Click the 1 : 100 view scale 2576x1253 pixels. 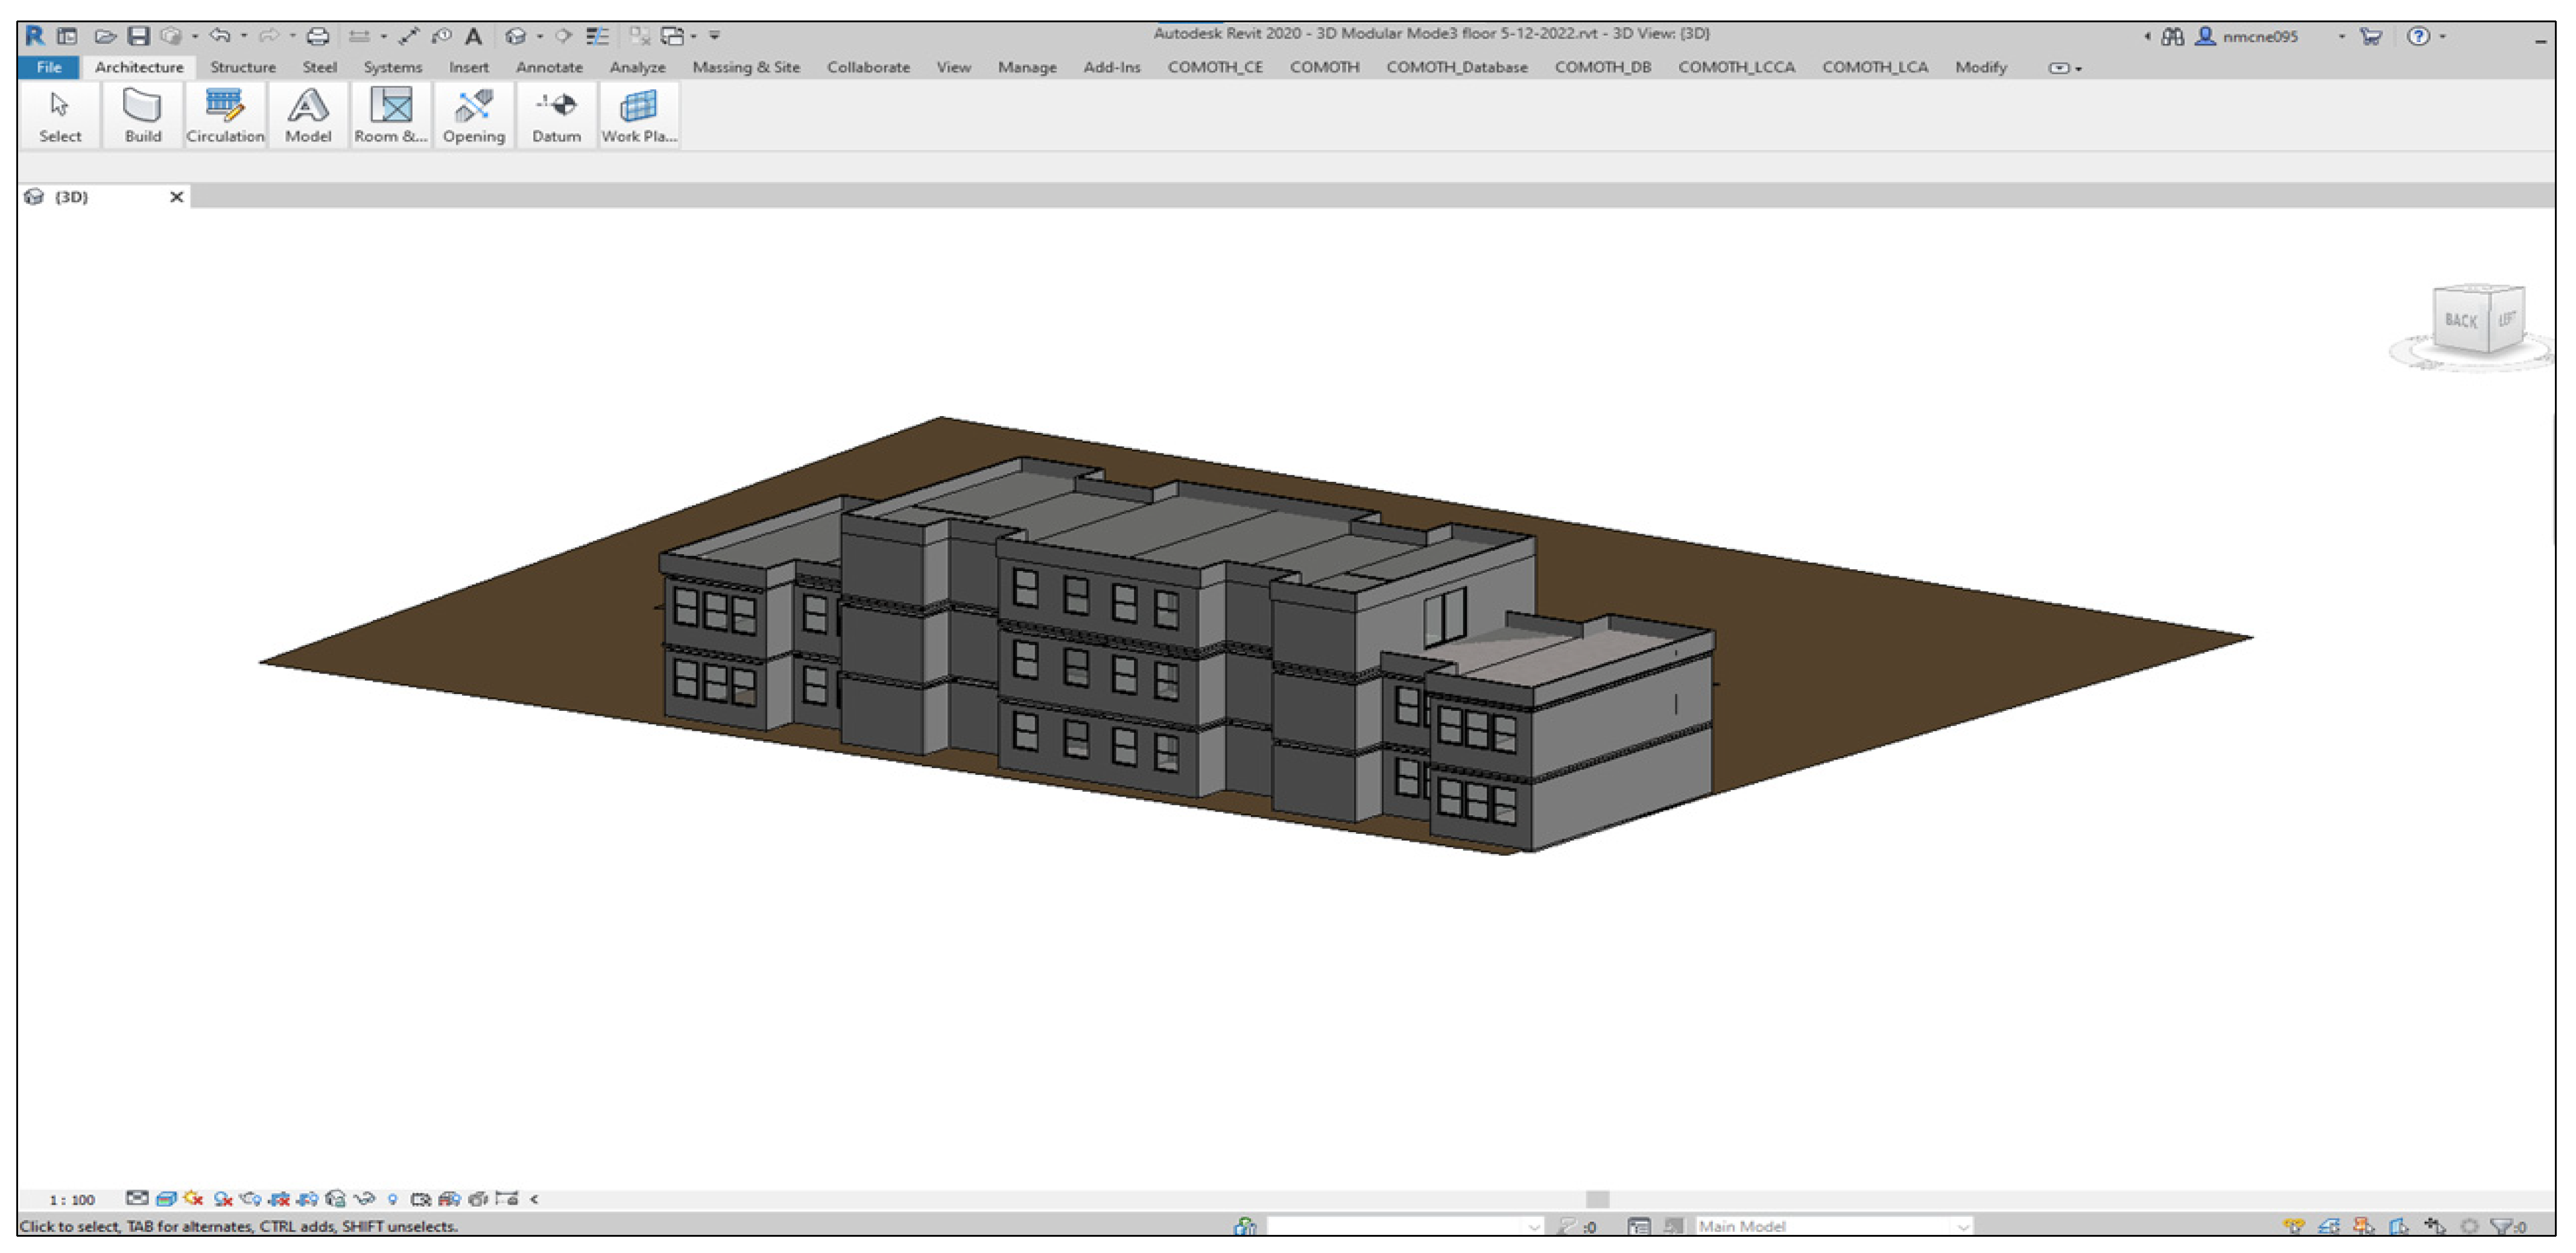[x=72, y=1199]
